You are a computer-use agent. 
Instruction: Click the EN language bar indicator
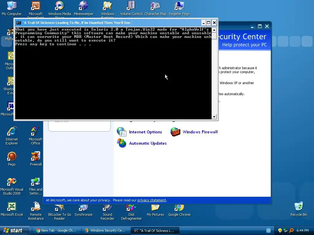268,230
